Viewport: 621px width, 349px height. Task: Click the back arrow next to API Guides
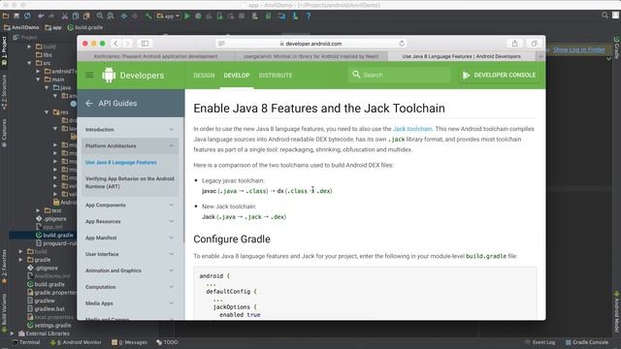pos(89,104)
